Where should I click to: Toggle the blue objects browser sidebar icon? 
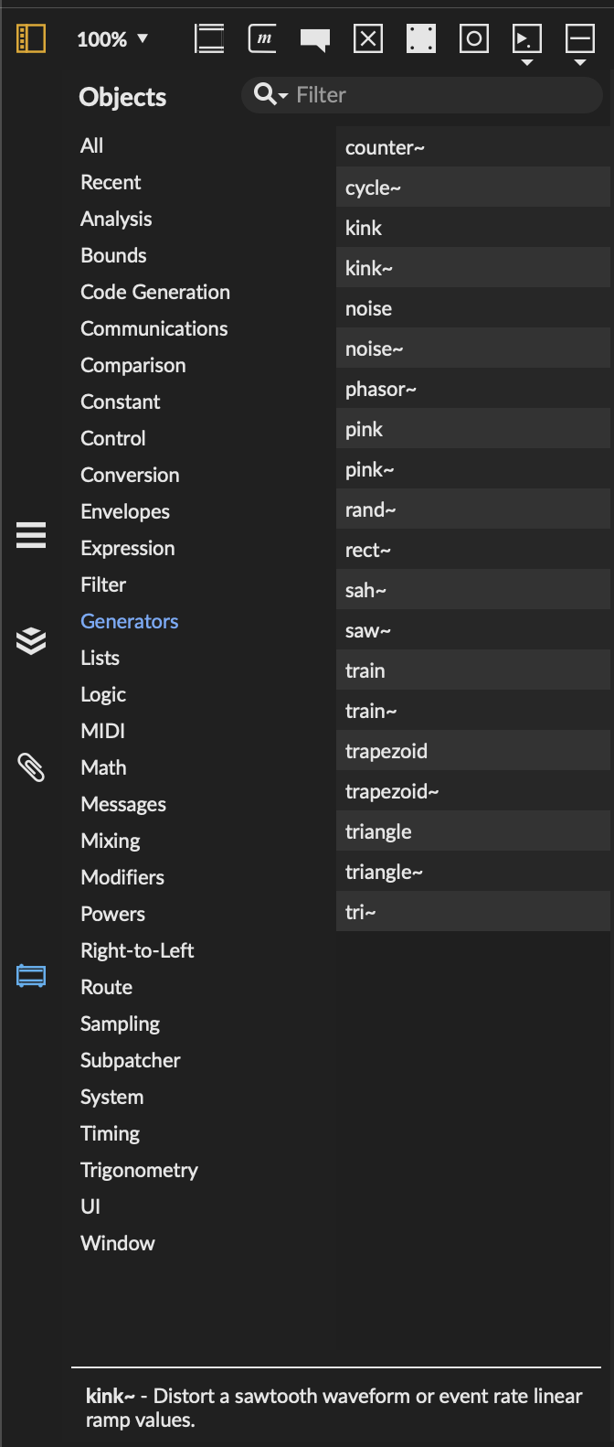coord(31,976)
